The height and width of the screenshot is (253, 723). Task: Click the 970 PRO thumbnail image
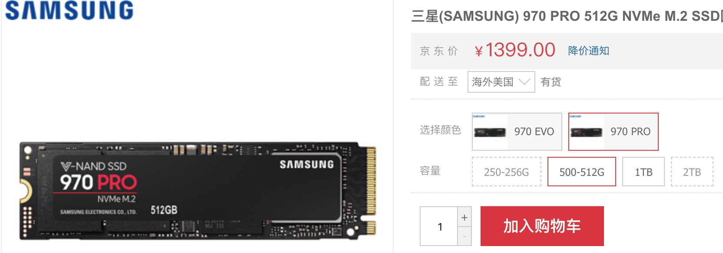click(x=586, y=132)
